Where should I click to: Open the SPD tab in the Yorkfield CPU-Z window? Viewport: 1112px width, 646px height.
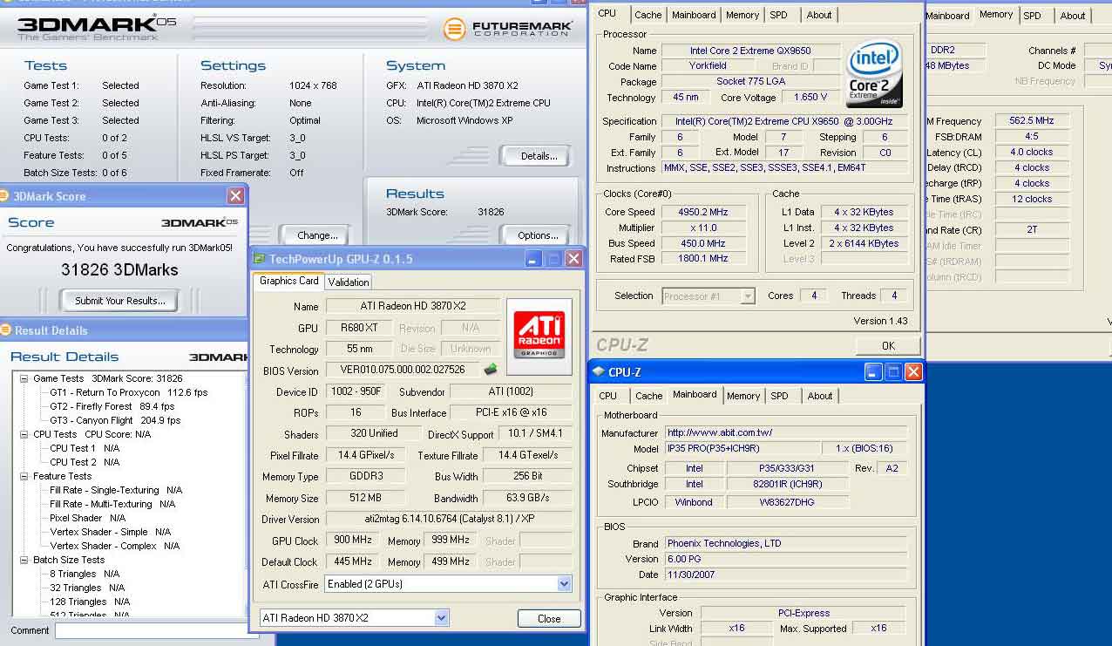(778, 15)
